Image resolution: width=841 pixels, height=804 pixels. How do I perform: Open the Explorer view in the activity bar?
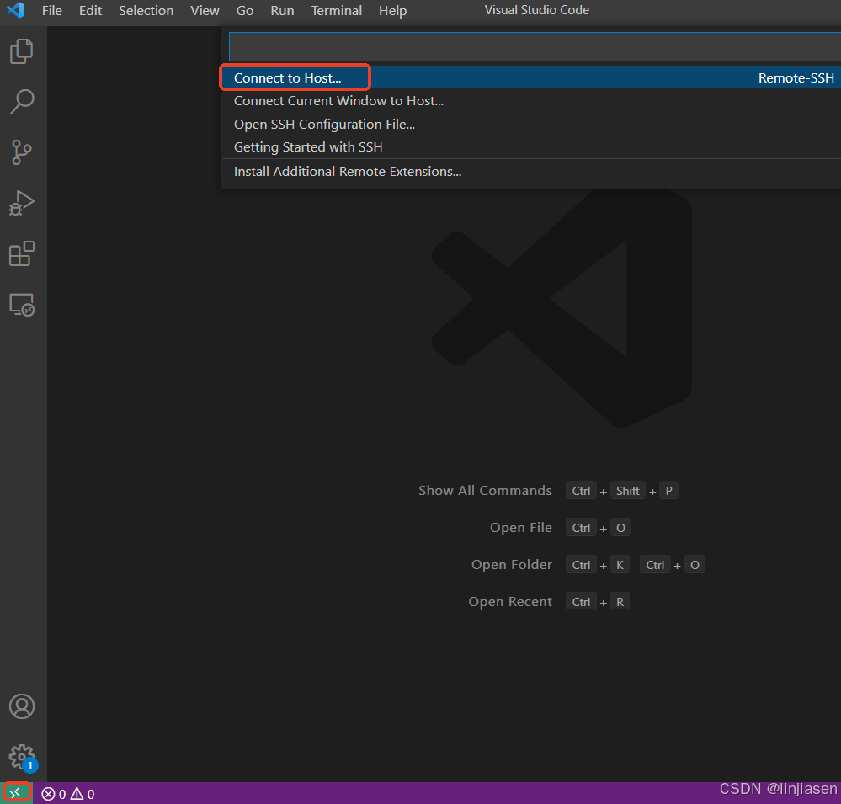pos(22,51)
